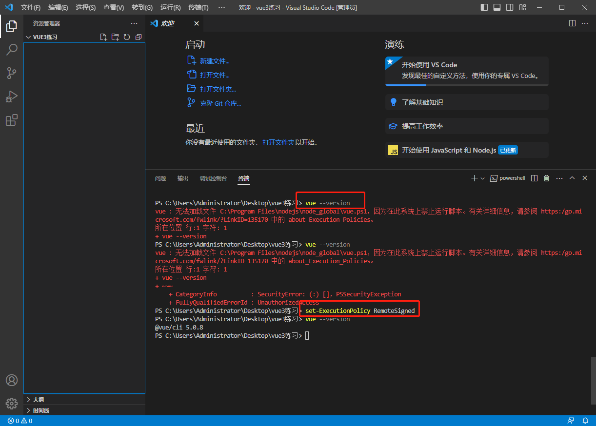The height and width of the screenshot is (426, 596).
Task: Switch to the 问题 panel tab
Action: pos(160,178)
